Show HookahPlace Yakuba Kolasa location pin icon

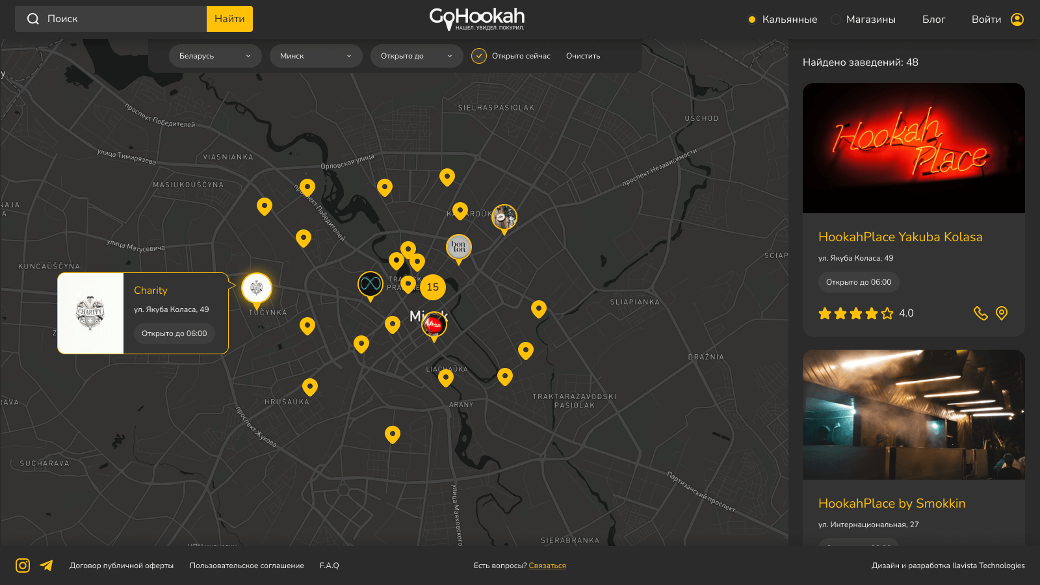pos(1002,313)
